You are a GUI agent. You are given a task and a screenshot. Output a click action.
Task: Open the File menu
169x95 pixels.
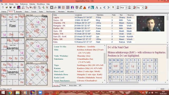2,4
